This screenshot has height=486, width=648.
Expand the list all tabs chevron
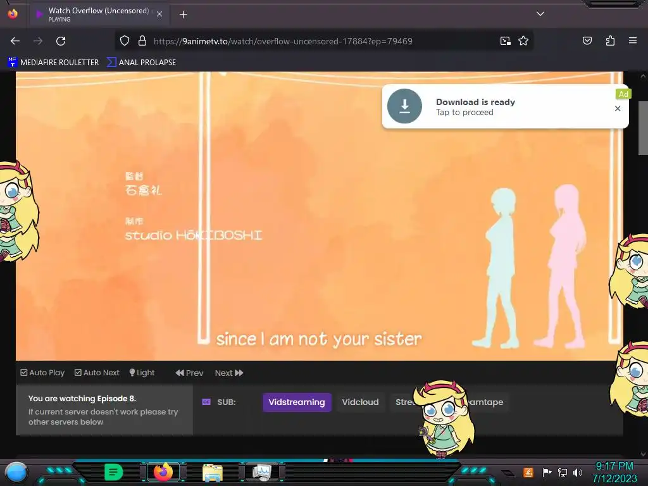pos(540,14)
